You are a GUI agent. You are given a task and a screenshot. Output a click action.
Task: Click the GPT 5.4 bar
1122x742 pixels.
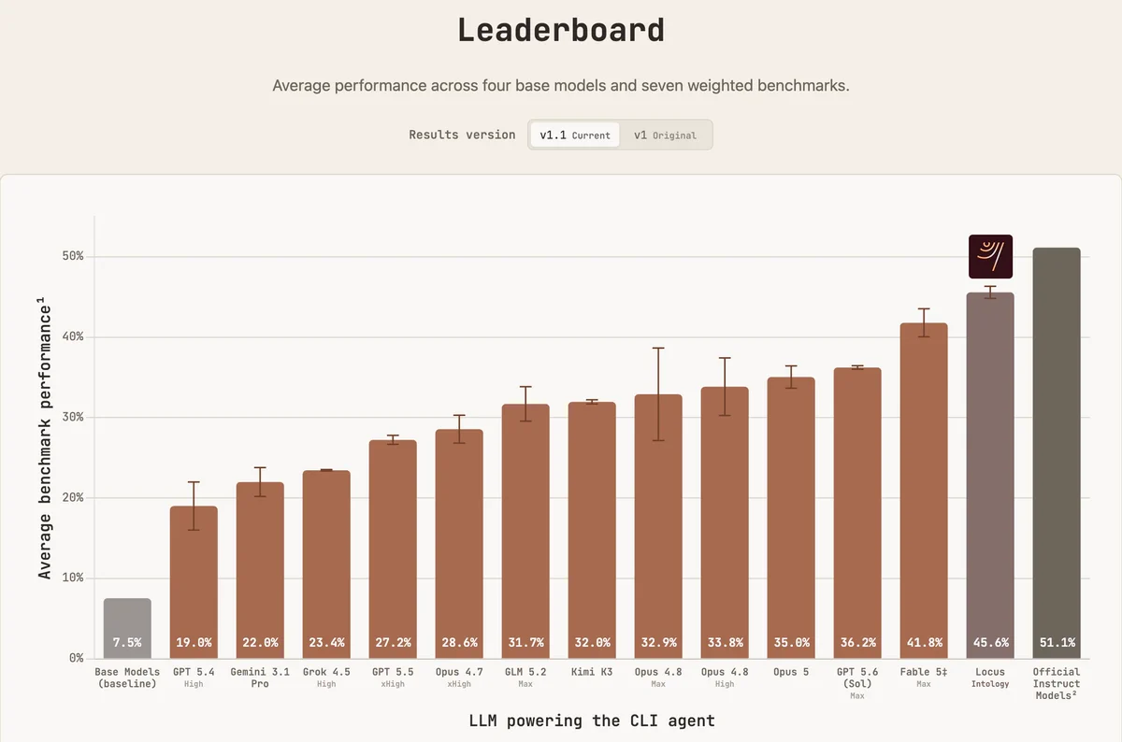[194, 582]
